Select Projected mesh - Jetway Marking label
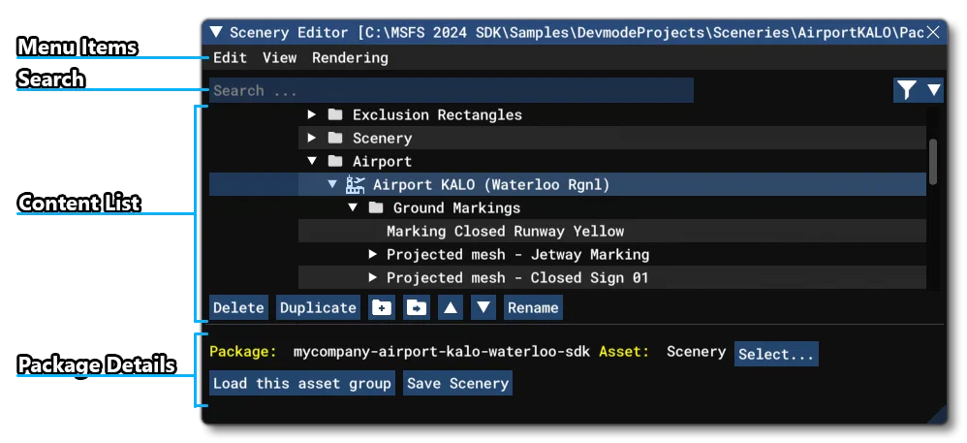This screenshot has width=967, height=443. (517, 254)
